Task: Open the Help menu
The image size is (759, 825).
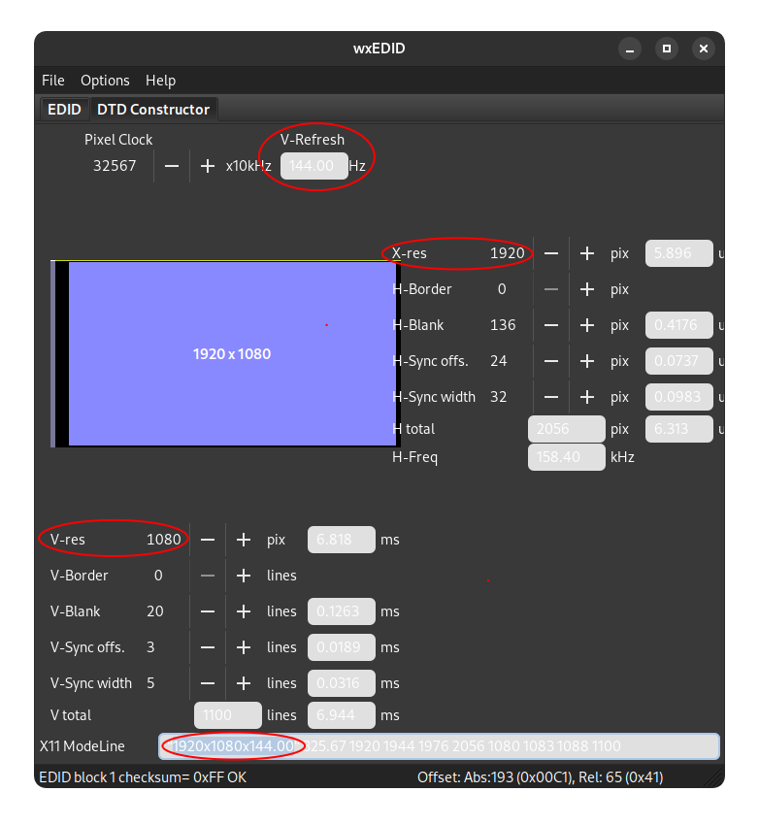Action: pos(160,81)
